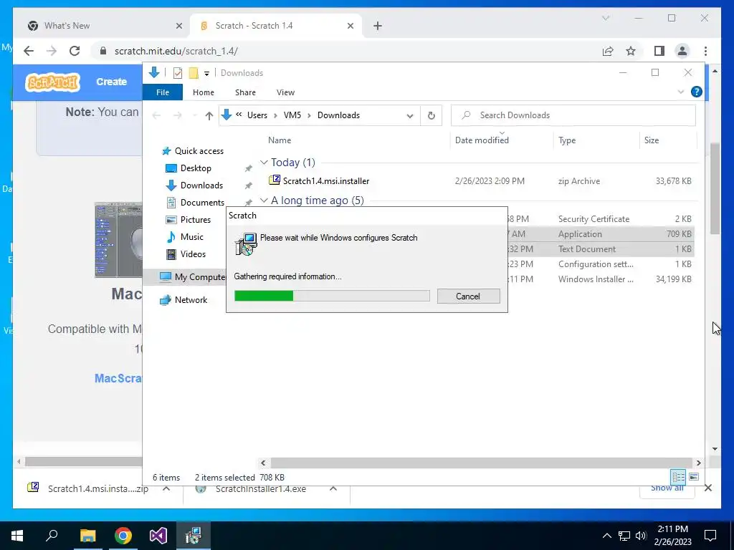Open Visual Studio from the taskbar
This screenshot has height=550, width=734.
[158, 536]
